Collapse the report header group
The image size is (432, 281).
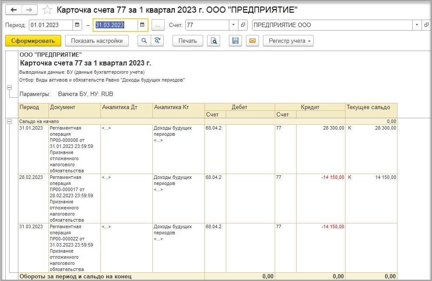tap(9, 88)
